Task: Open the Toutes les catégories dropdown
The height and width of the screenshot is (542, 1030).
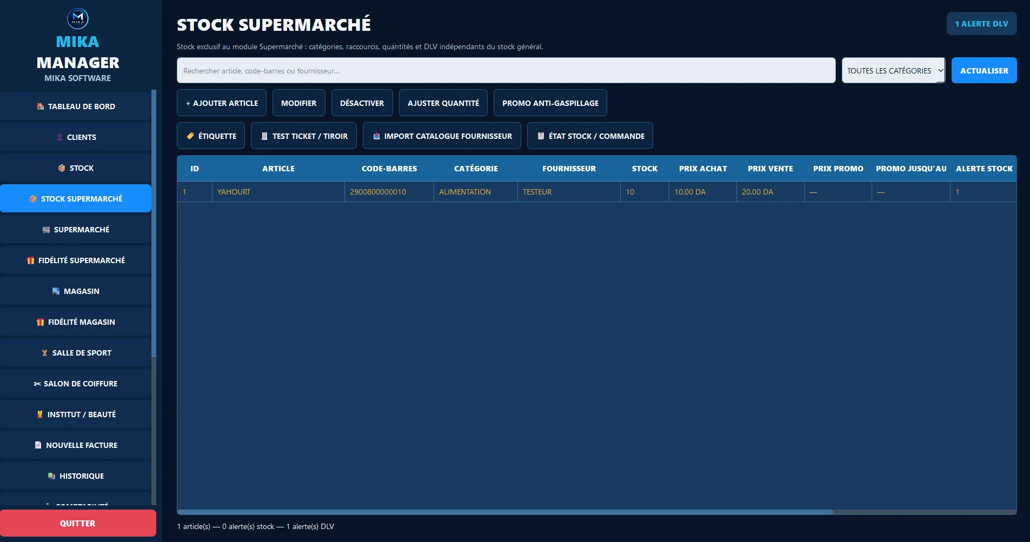Action: [893, 70]
